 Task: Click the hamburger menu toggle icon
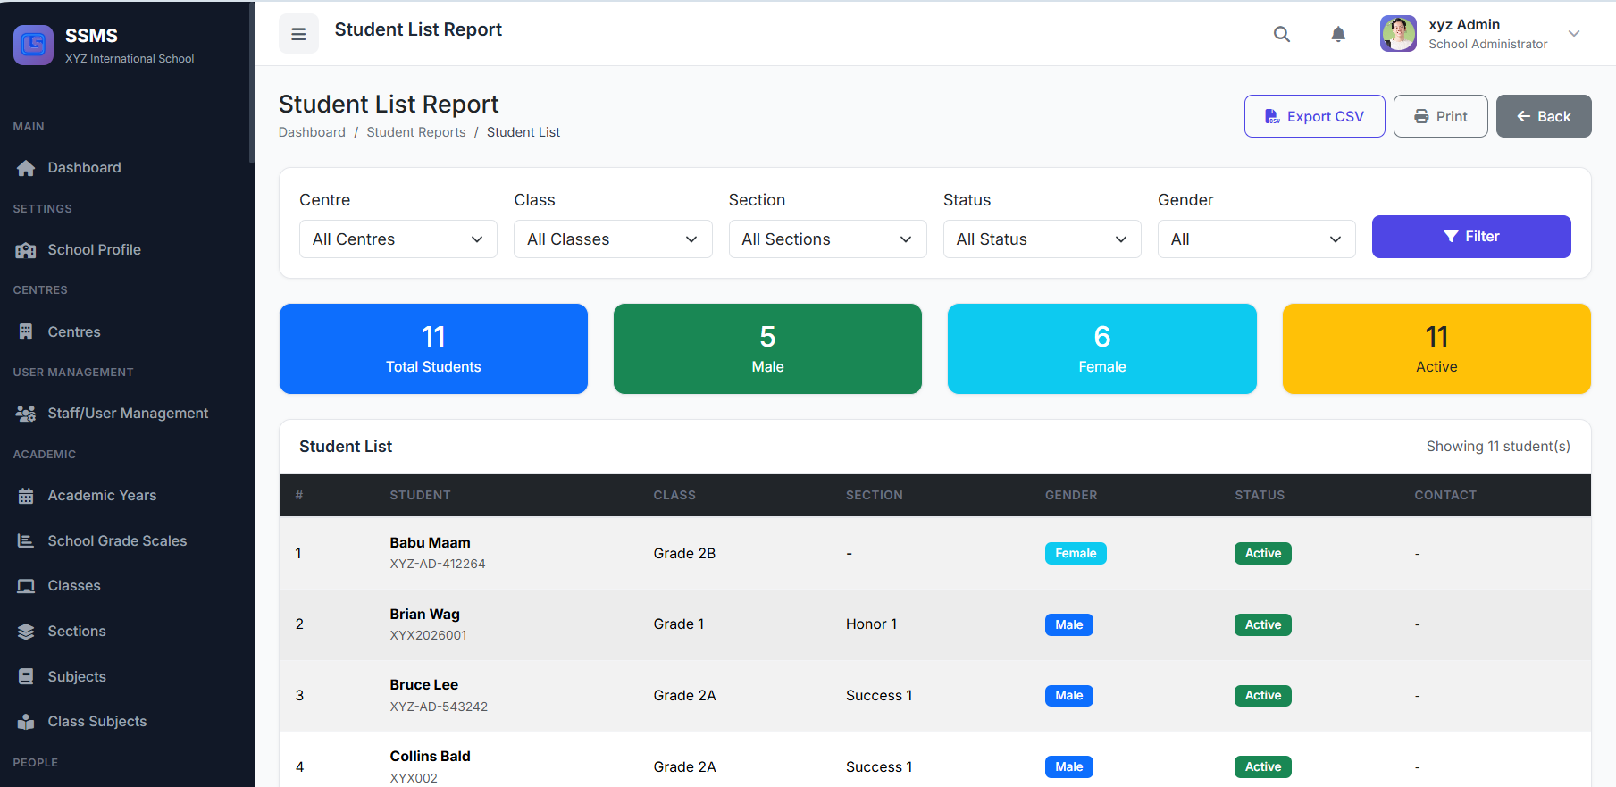298,34
